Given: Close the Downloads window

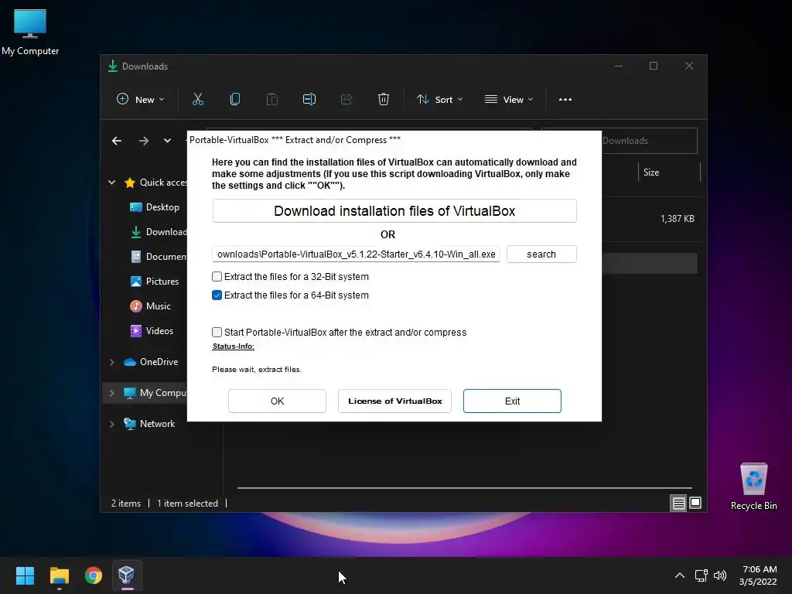Looking at the screenshot, I should pos(689,67).
